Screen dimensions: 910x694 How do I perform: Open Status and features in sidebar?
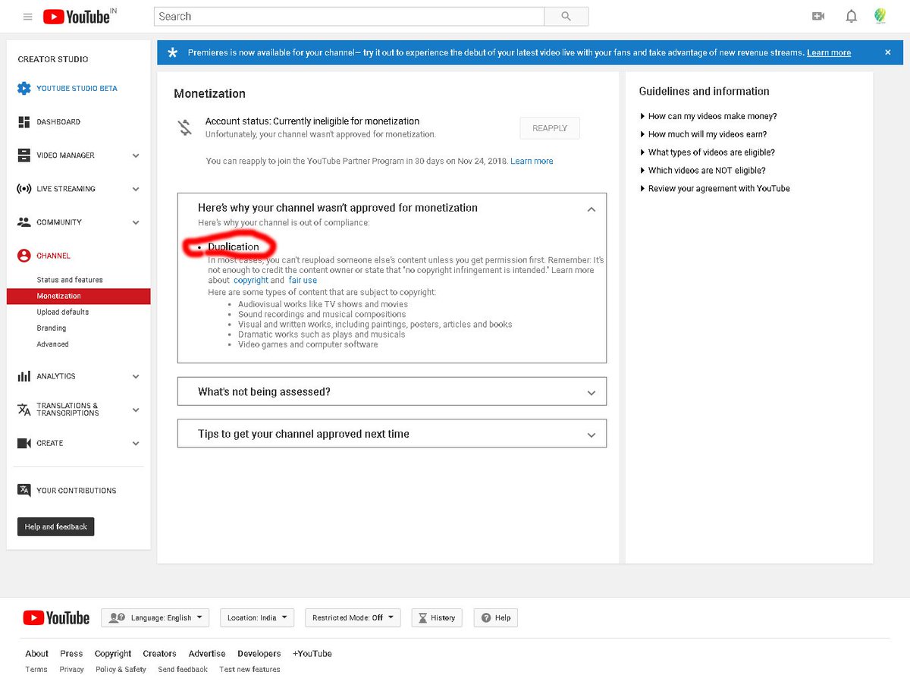click(x=70, y=280)
